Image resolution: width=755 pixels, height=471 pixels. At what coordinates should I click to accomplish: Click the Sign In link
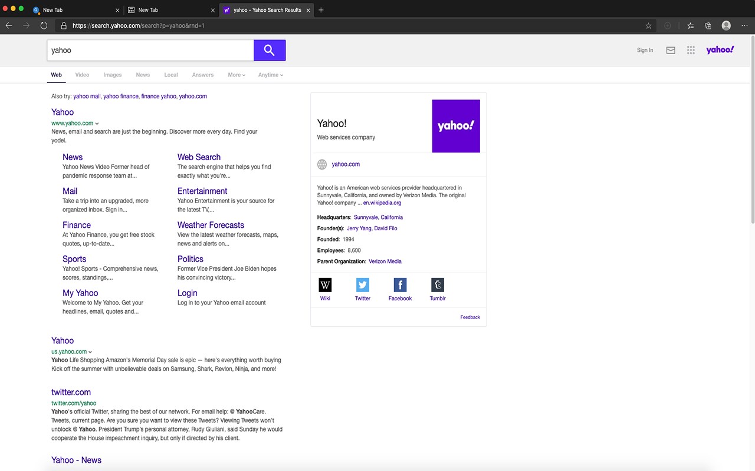(645, 50)
